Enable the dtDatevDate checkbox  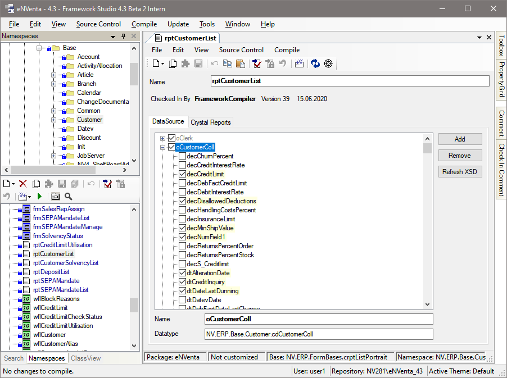tap(182, 300)
